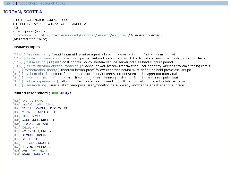Viewport: 231px width, 173px height.
Task: Click the JORDAN, SCOTT A. page heading
Action: pos(23,12)
